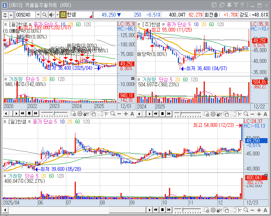This screenshot has height=216, width=271.
Task: Click the duplicate window icon in title bar
Action: pyautogui.click(x=222, y=5)
